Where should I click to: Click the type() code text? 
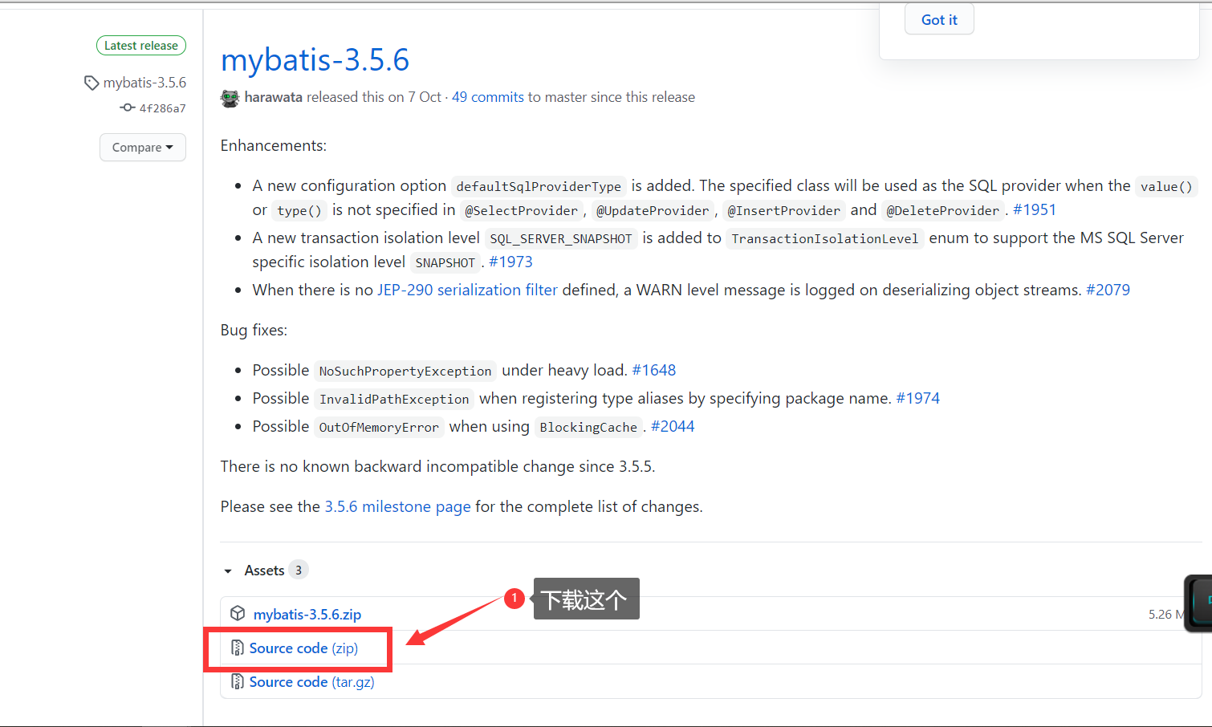(299, 210)
